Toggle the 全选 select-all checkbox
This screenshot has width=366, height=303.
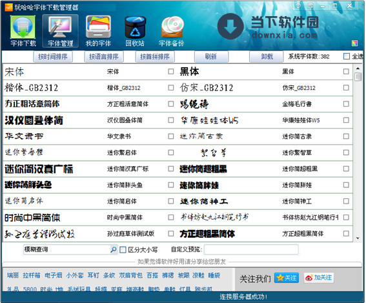coord(347,56)
